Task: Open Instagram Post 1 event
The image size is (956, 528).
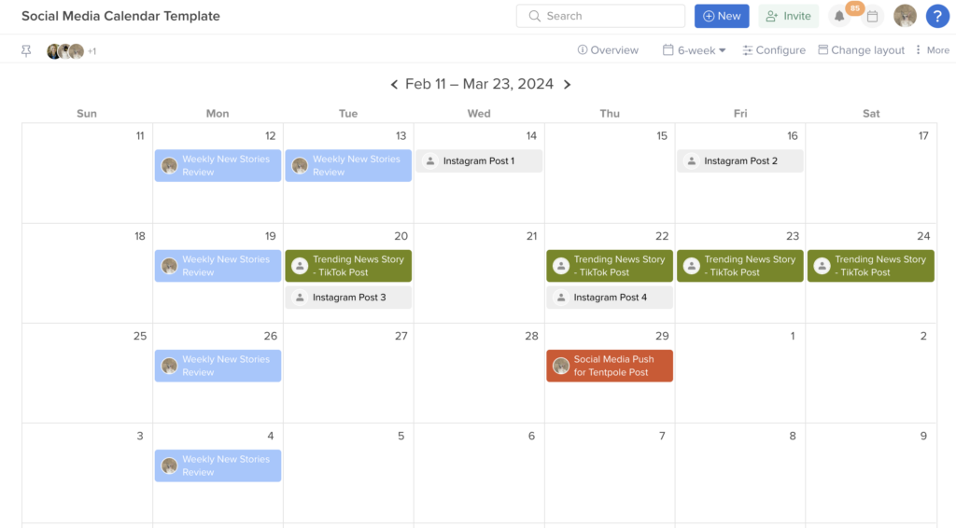Action: (x=479, y=160)
